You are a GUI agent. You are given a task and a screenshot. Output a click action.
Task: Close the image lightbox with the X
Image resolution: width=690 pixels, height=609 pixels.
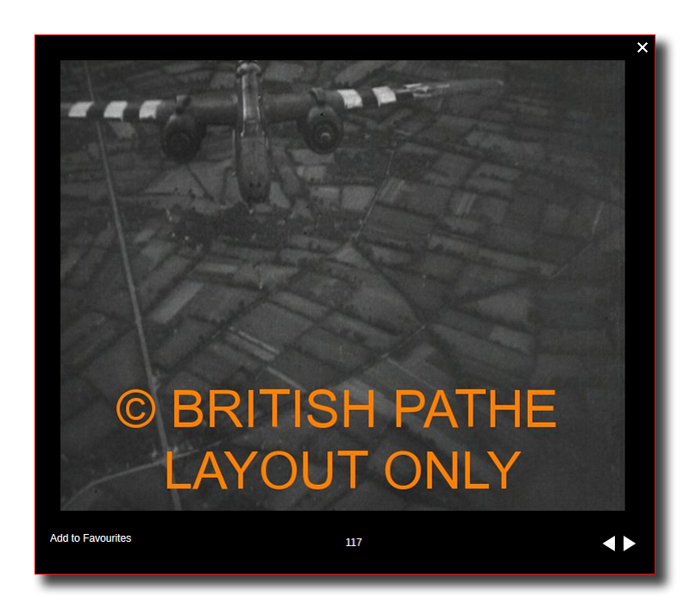click(x=642, y=47)
